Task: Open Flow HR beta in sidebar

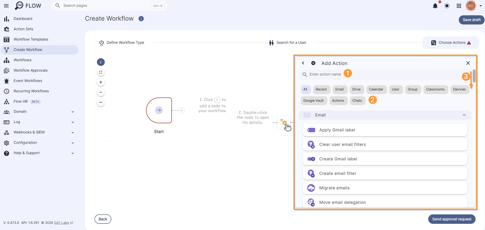Action: [x=39, y=102]
